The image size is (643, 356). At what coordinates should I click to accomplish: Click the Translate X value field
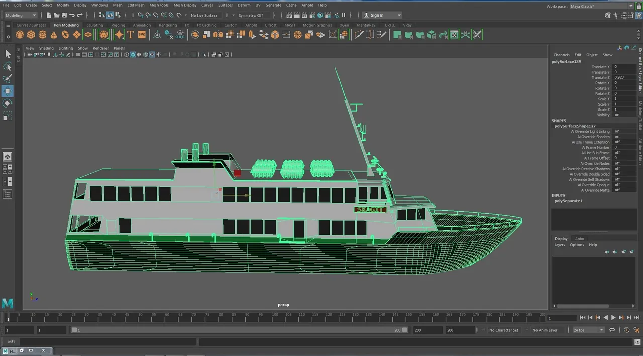click(624, 67)
